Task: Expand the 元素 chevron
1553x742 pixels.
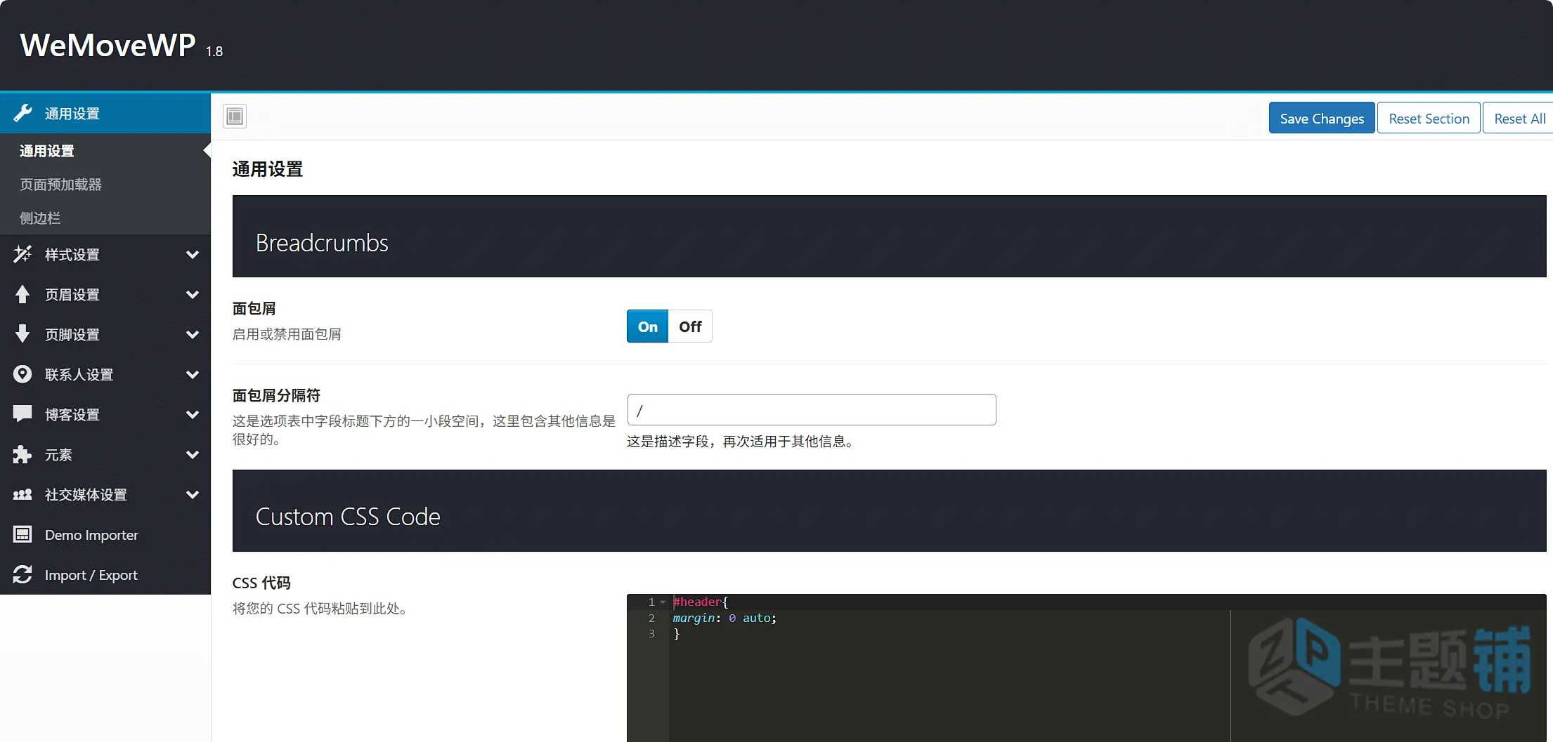Action: tap(193, 454)
